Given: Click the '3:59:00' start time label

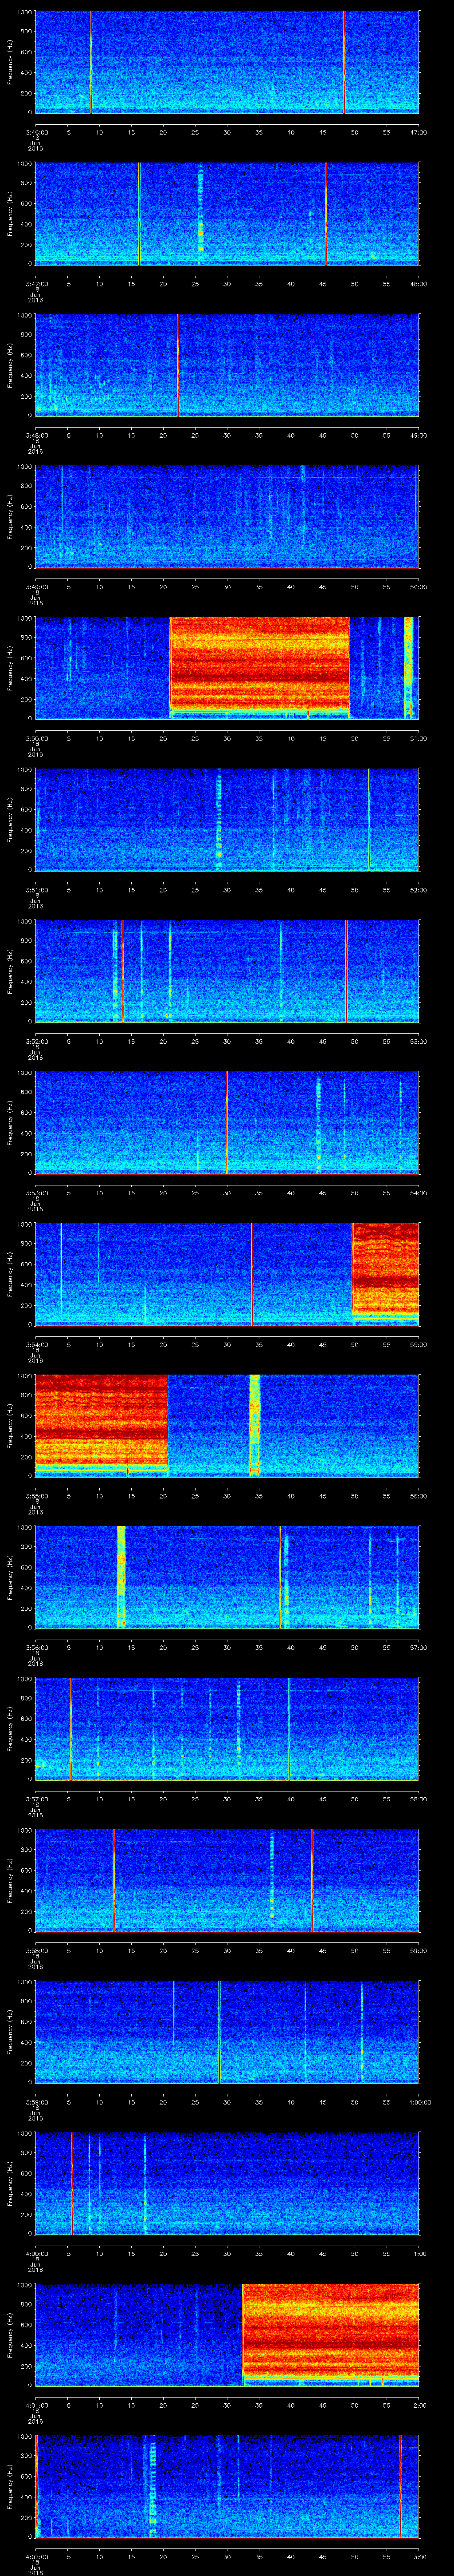Looking at the screenshot, I should [x=36, y=2102].
